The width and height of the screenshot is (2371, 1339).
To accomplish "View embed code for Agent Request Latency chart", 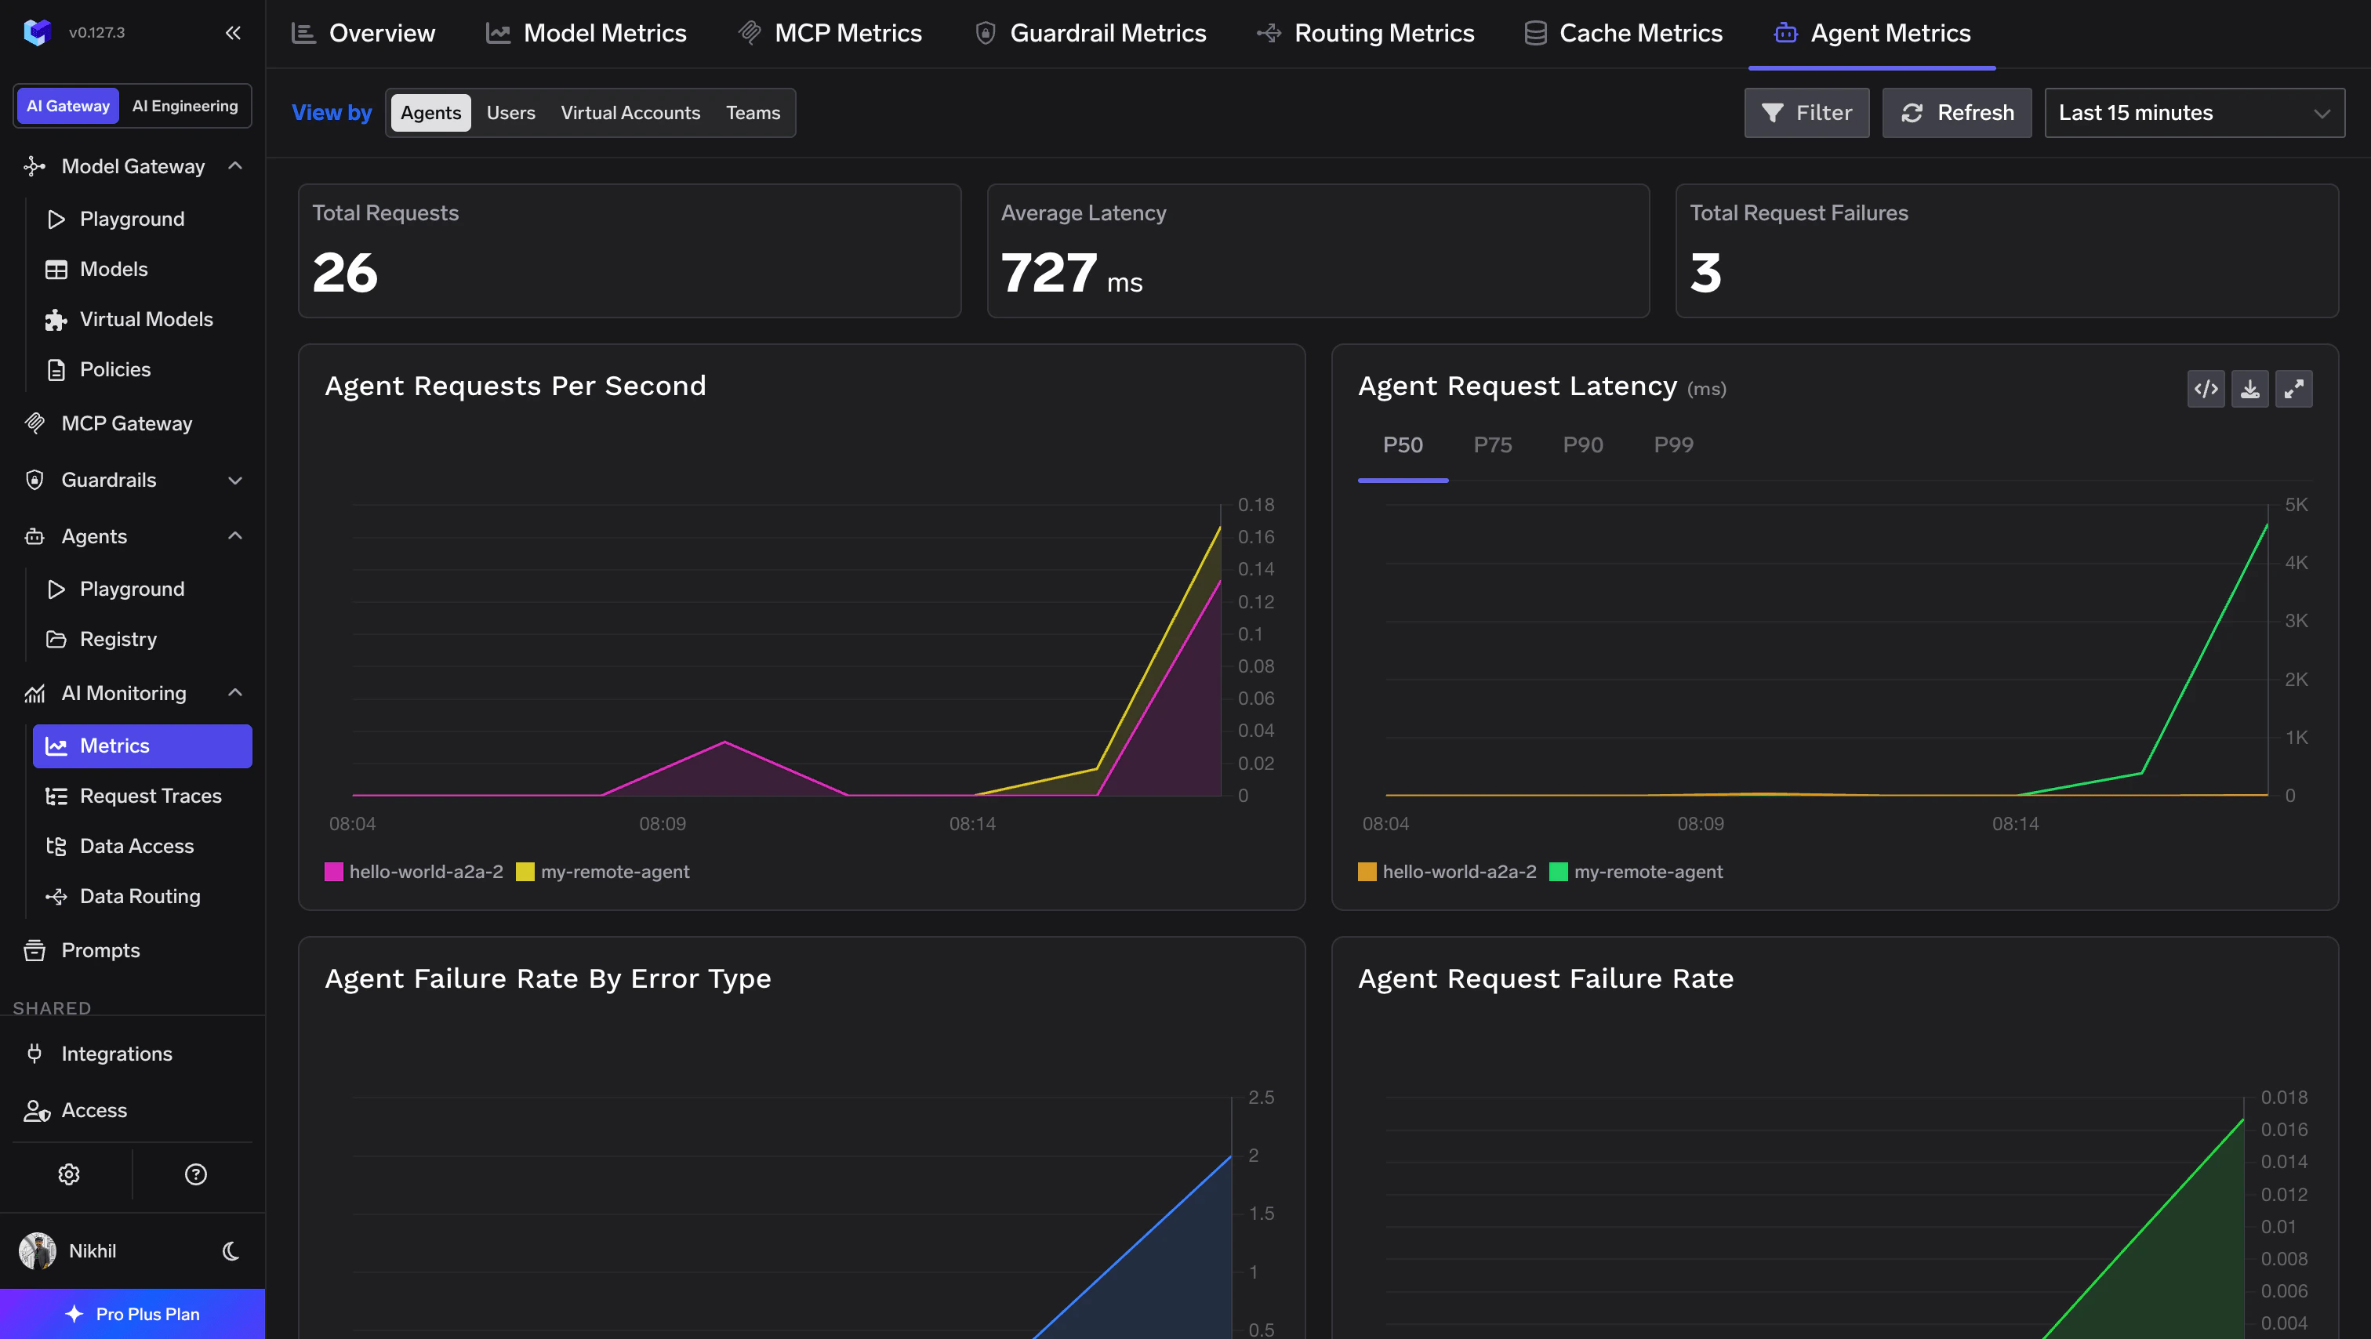I will click(x=2206, y=388).
